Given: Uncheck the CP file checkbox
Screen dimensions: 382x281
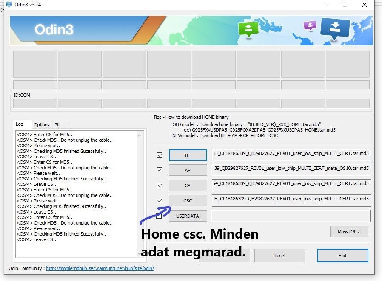Looking at the screenshot, I should (160, 185).
